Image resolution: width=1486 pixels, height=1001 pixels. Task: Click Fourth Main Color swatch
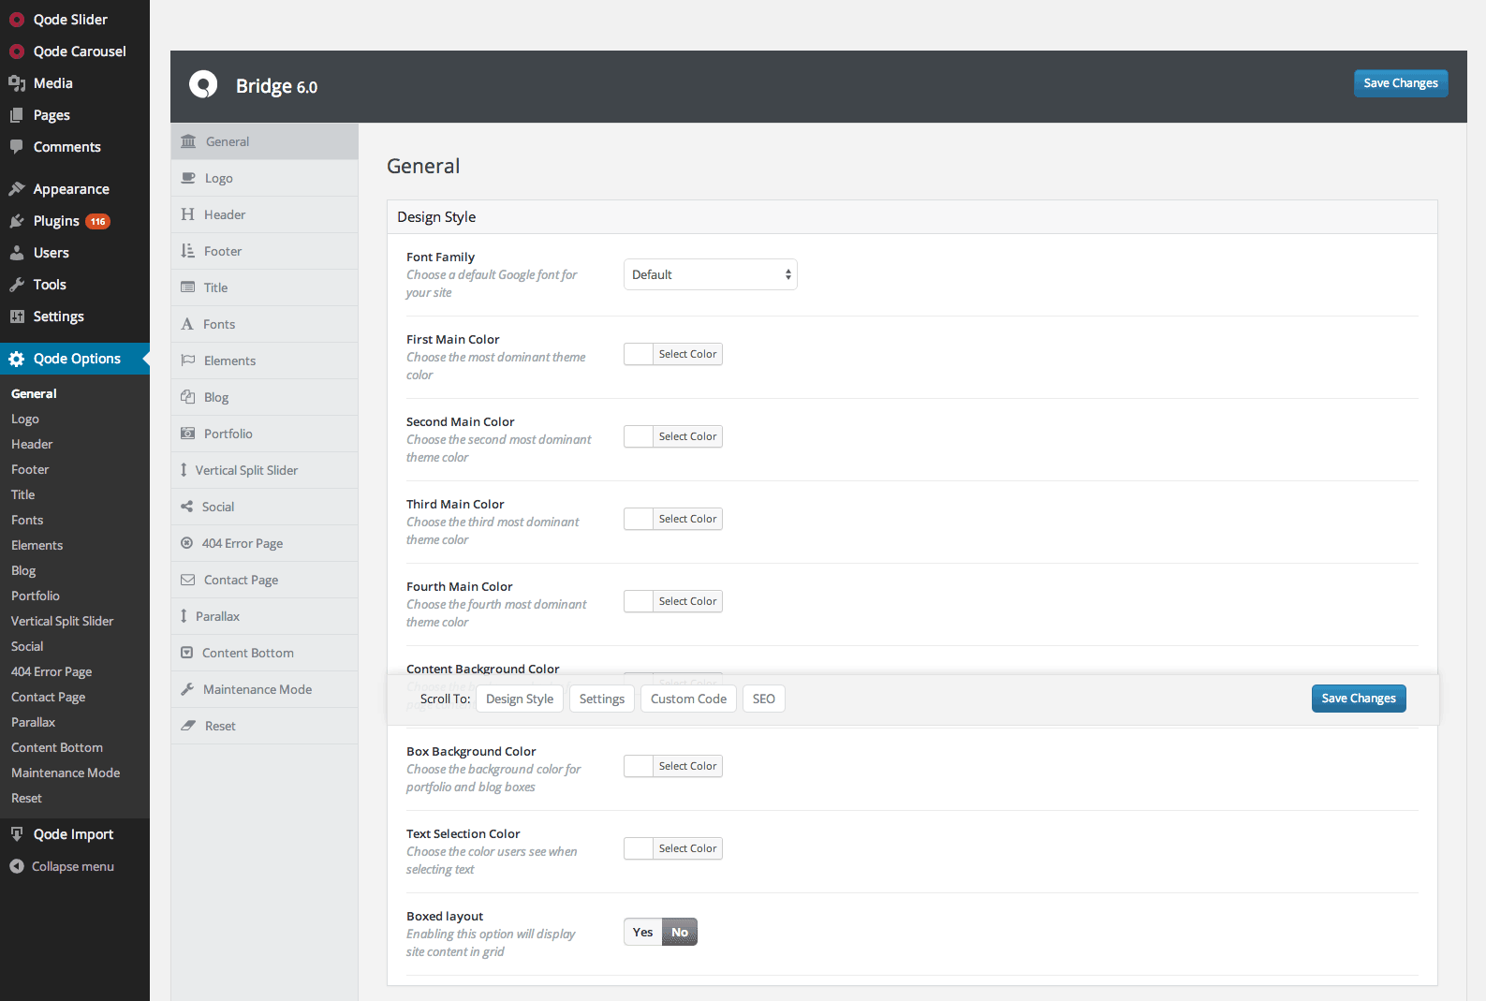pos(639,601)
